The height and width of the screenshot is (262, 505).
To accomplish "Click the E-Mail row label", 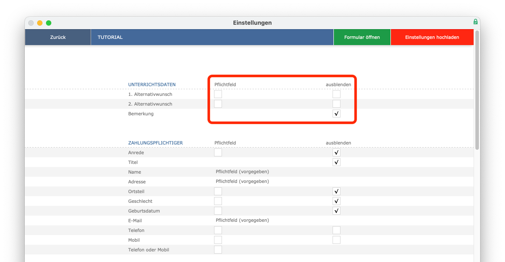I will (135, 220).
